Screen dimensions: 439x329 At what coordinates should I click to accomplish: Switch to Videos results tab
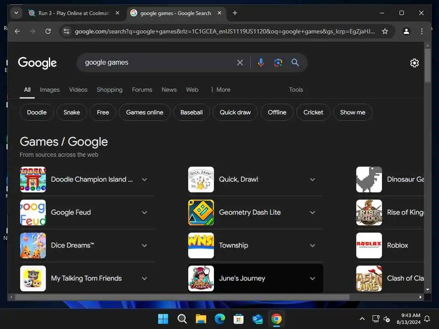(78, 90)
